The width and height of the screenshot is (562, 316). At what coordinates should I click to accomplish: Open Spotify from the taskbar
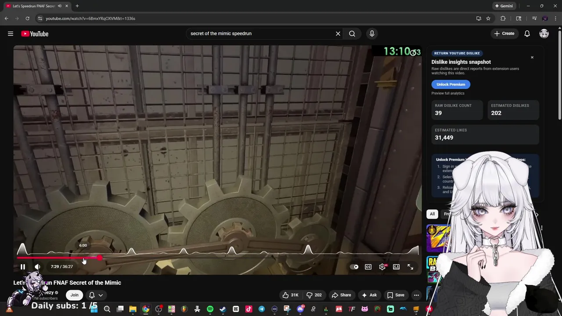[x=210, y=309]
